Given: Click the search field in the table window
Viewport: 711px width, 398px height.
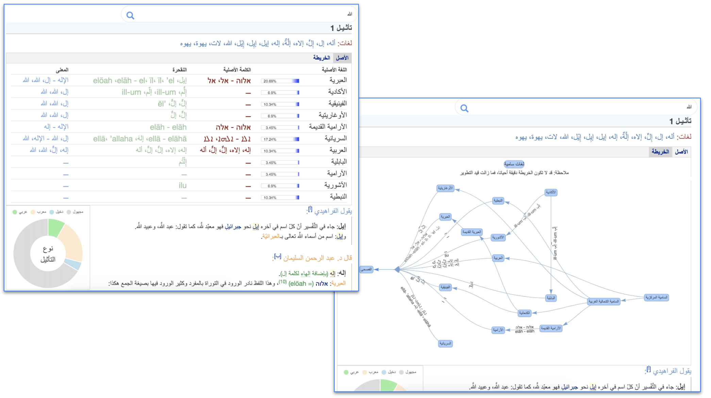Looking at the screenshot, I should pos(239,15).
